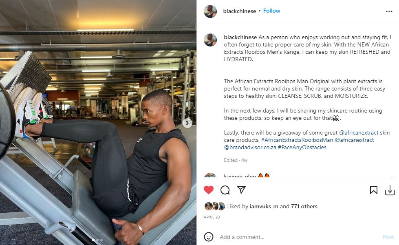The height and width of the screenshot is (245, 399).
Task: Submit comment with the Post button
Action: (388, 237)
